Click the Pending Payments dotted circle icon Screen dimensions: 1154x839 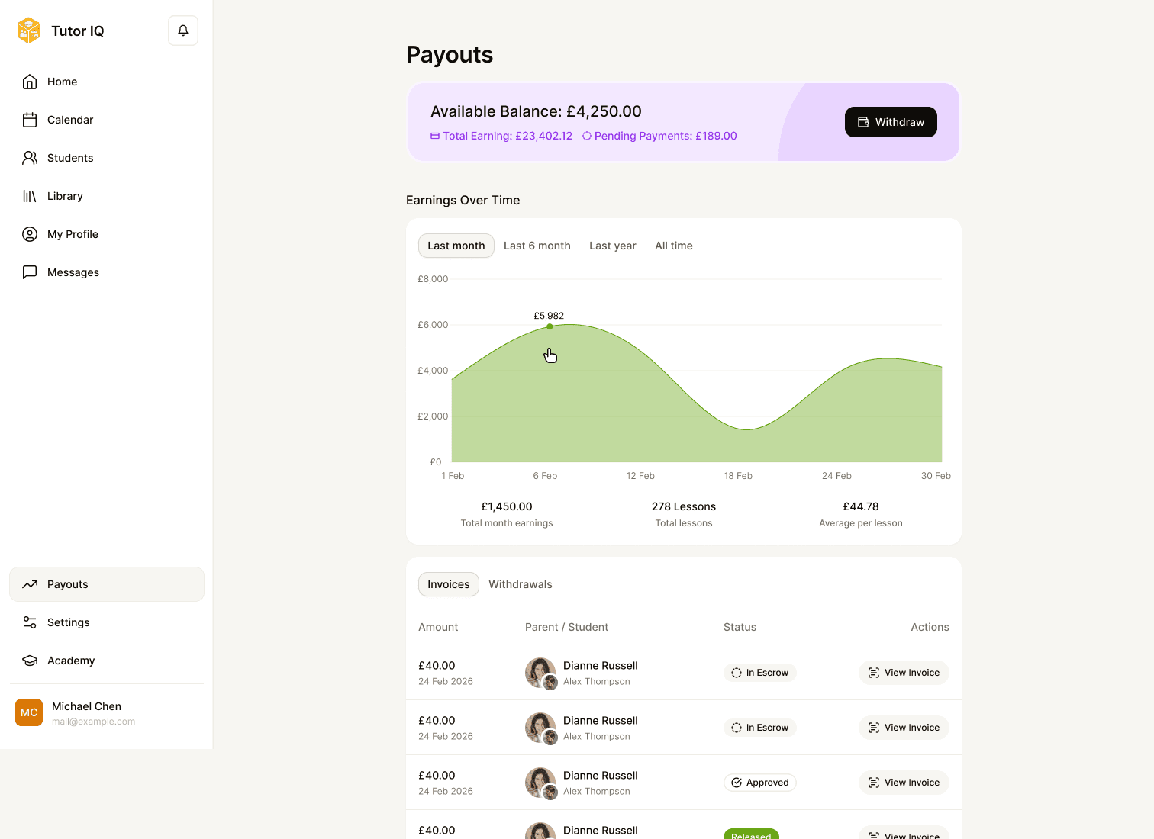pyautogui.click(x=587, y=136)
